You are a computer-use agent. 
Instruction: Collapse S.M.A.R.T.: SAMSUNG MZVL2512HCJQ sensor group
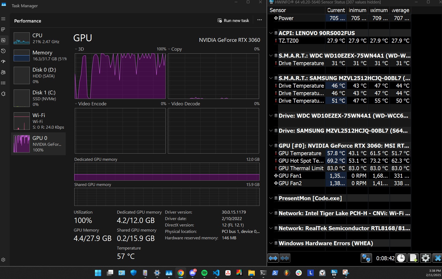coord(271,78)
